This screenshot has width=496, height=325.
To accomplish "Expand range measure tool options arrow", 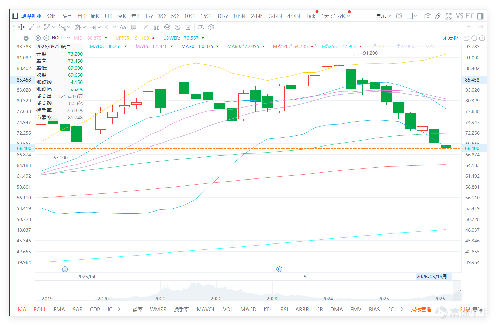I will click(99, 27).
